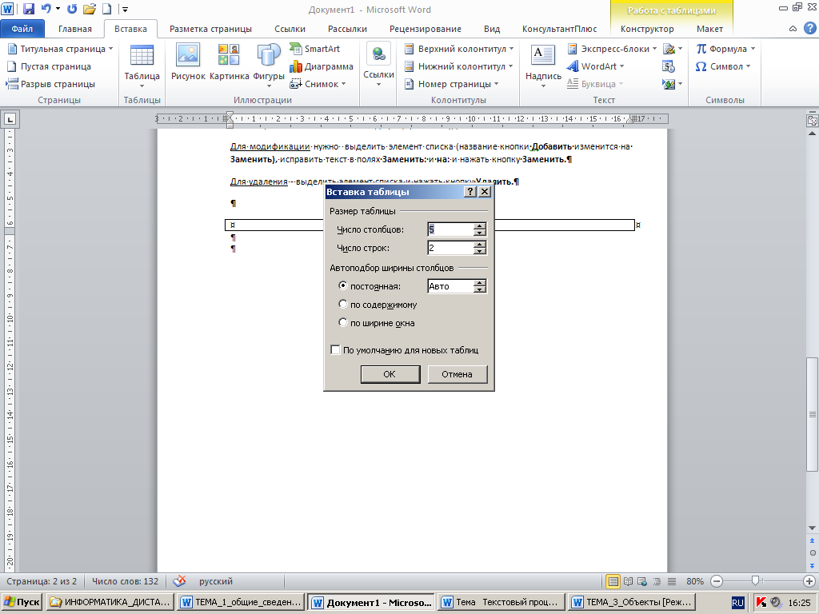The height and width of the screenshot is (614, 819).
Task: Undo last action in quick access toolbar
Action: pos(46,9)
